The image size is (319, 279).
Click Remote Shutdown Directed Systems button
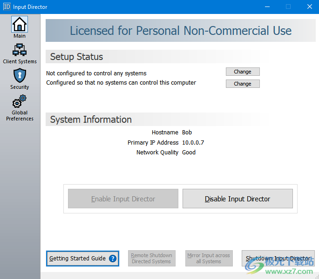(151, 259)
